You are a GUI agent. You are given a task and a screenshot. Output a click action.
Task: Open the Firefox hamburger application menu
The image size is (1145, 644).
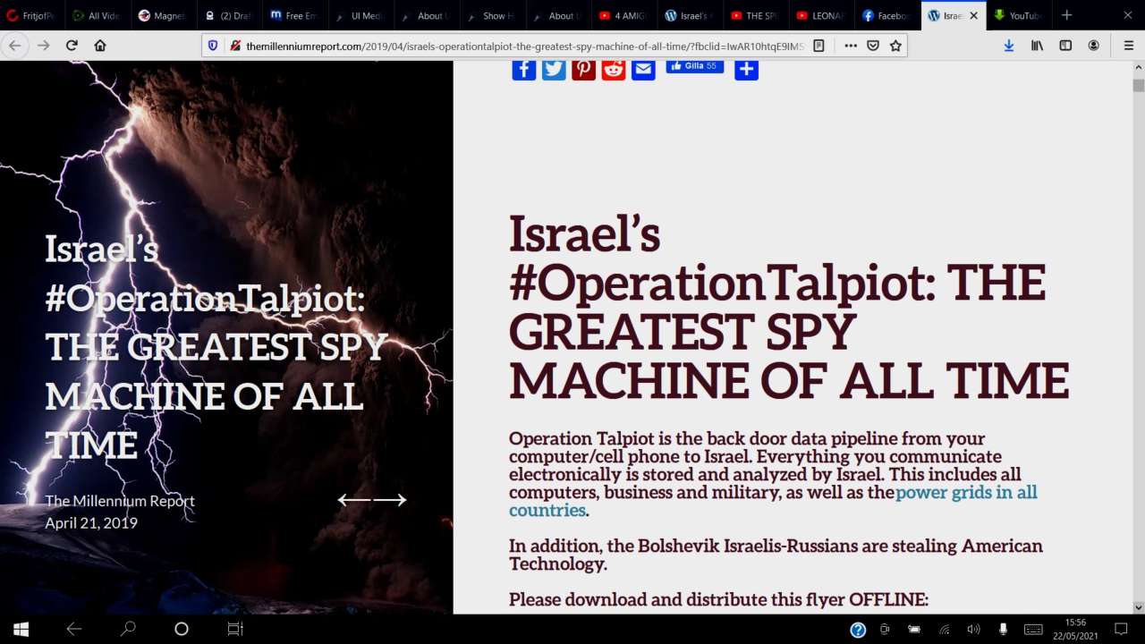[x=1129, y=46]
